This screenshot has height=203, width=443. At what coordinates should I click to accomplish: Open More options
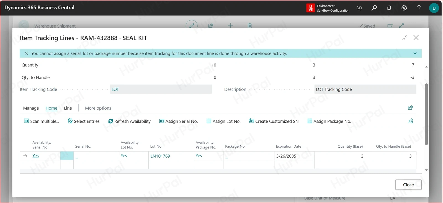click(x=98, y=108)
